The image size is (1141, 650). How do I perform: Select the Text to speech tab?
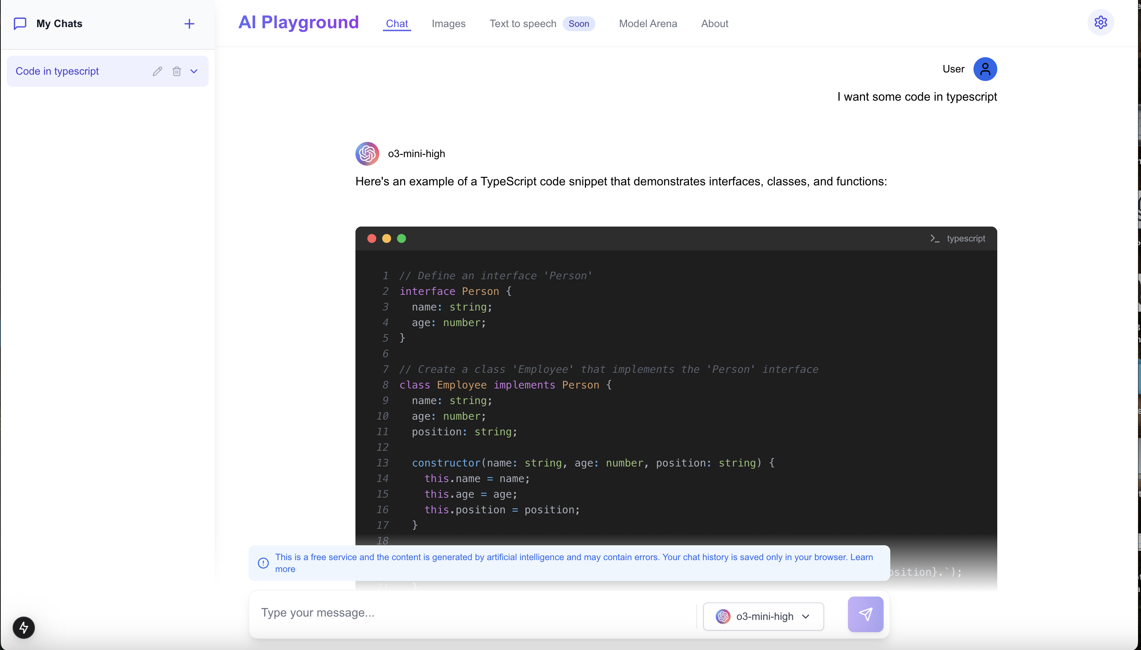point(523,24)
